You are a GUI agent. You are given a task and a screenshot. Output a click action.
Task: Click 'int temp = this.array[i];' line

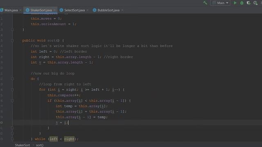(82, 106)
